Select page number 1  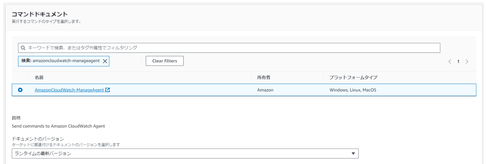[x=458, y=61]
